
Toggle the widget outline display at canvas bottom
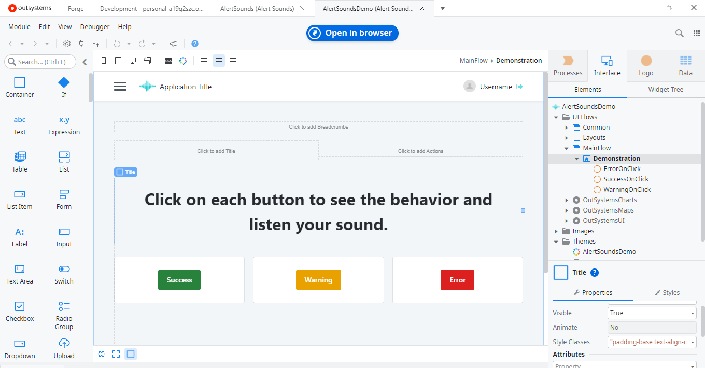131,354
